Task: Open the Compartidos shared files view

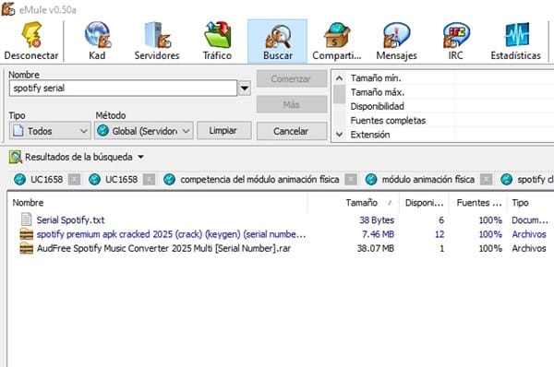Action: point(337,41)
